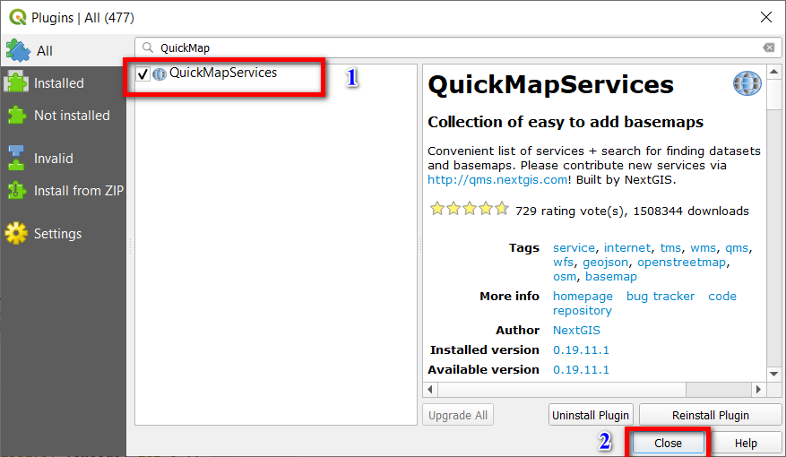The height and width of the screenshot is (457, 786).
Task: Click the qms tag
Action: click(x=737, y=248)
